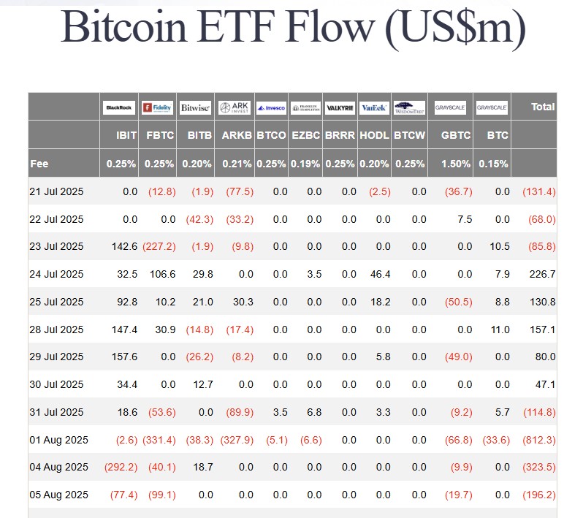Click the VanEck logo above HODL
This screenshot has height=518, width=583.
(374, 108)
